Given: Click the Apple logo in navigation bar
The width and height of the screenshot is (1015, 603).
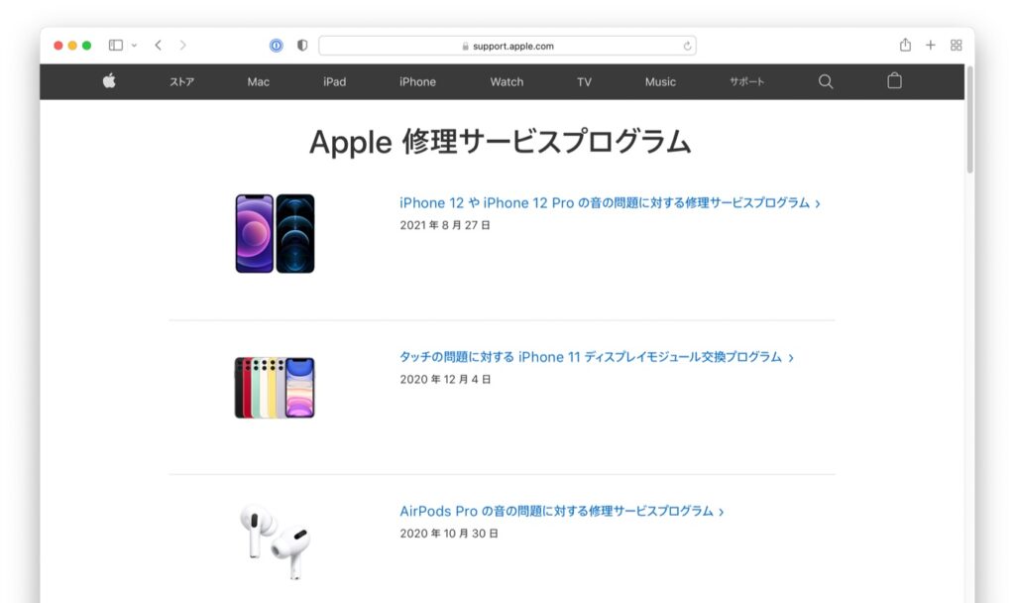Looking at the screenshot, I should click(x=109, y=81).
